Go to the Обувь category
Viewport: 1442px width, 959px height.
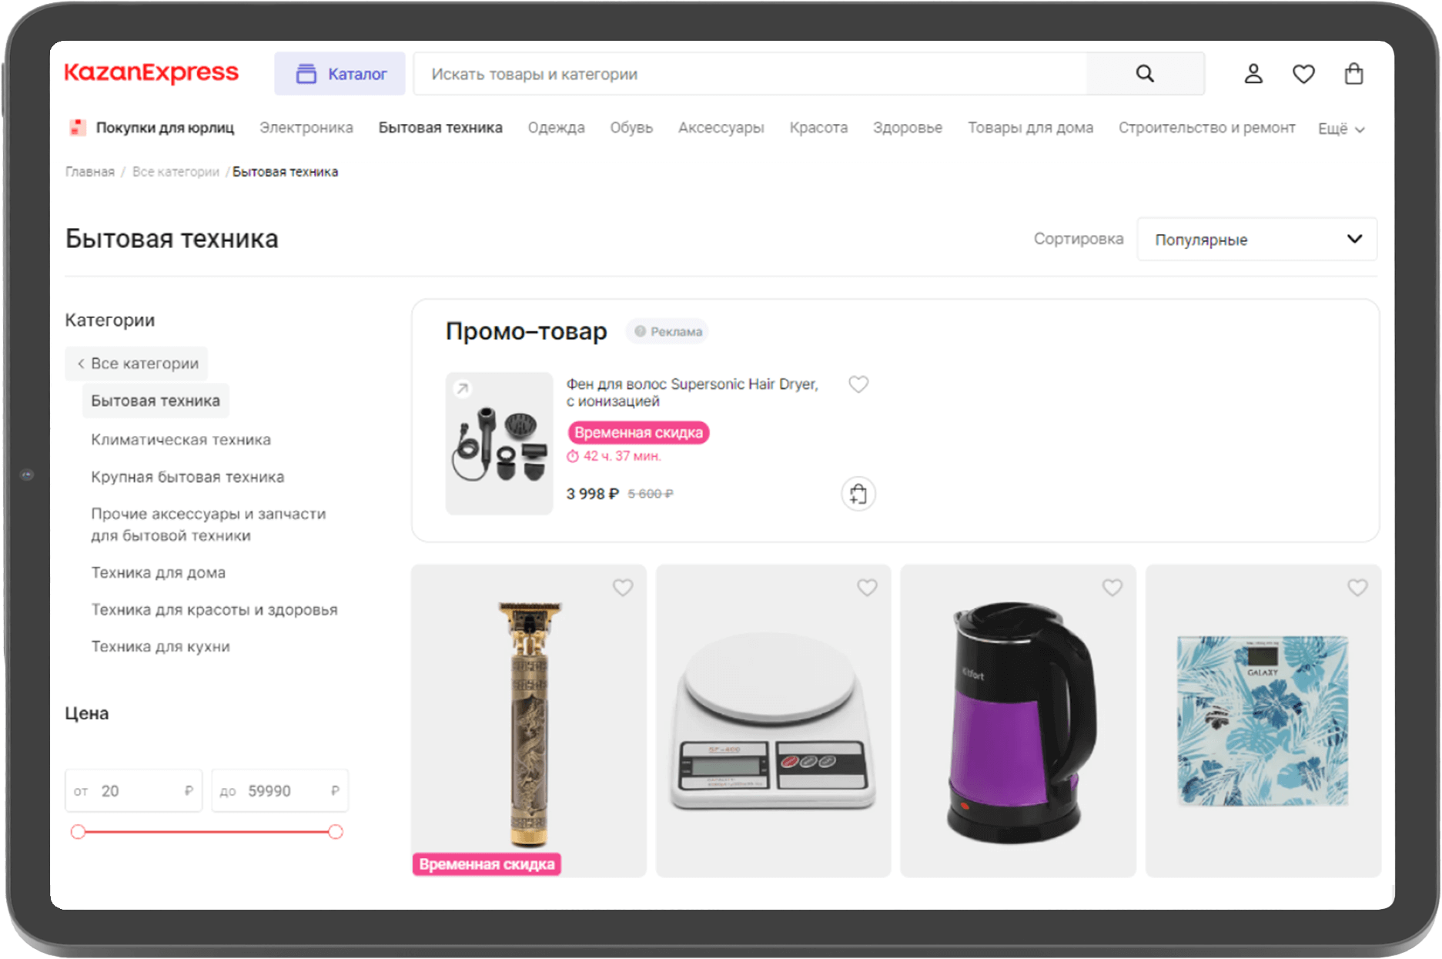631,128
